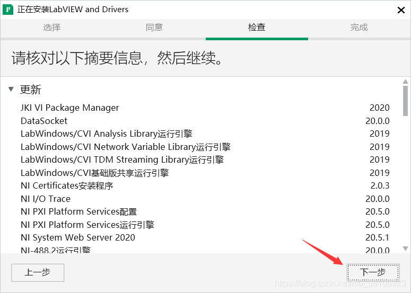Go back with the 上一步 button
The height and width of the screenshot is (293, 411).
[x=38, y=272]
